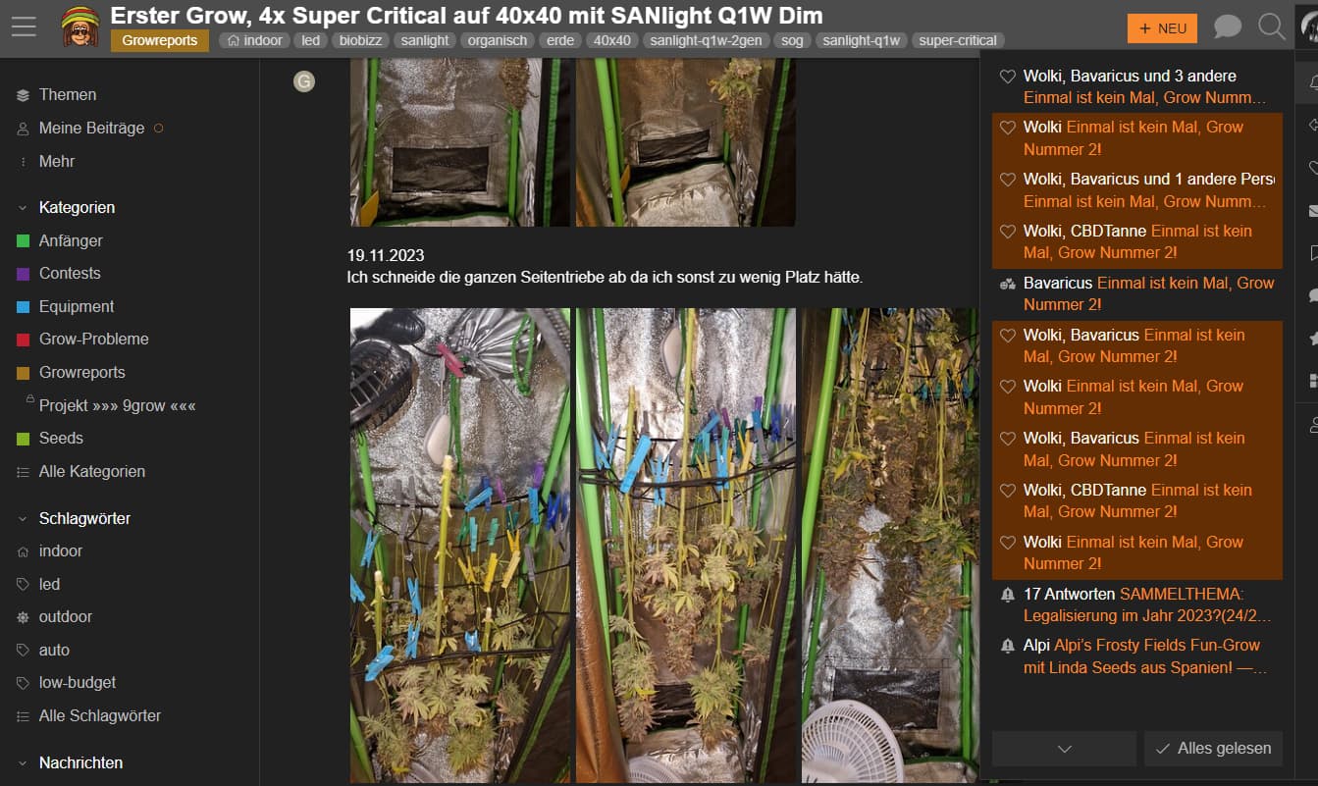The image size is (1318, 786).
Task: Select the 40x40 tag
Action: [612, 40]
